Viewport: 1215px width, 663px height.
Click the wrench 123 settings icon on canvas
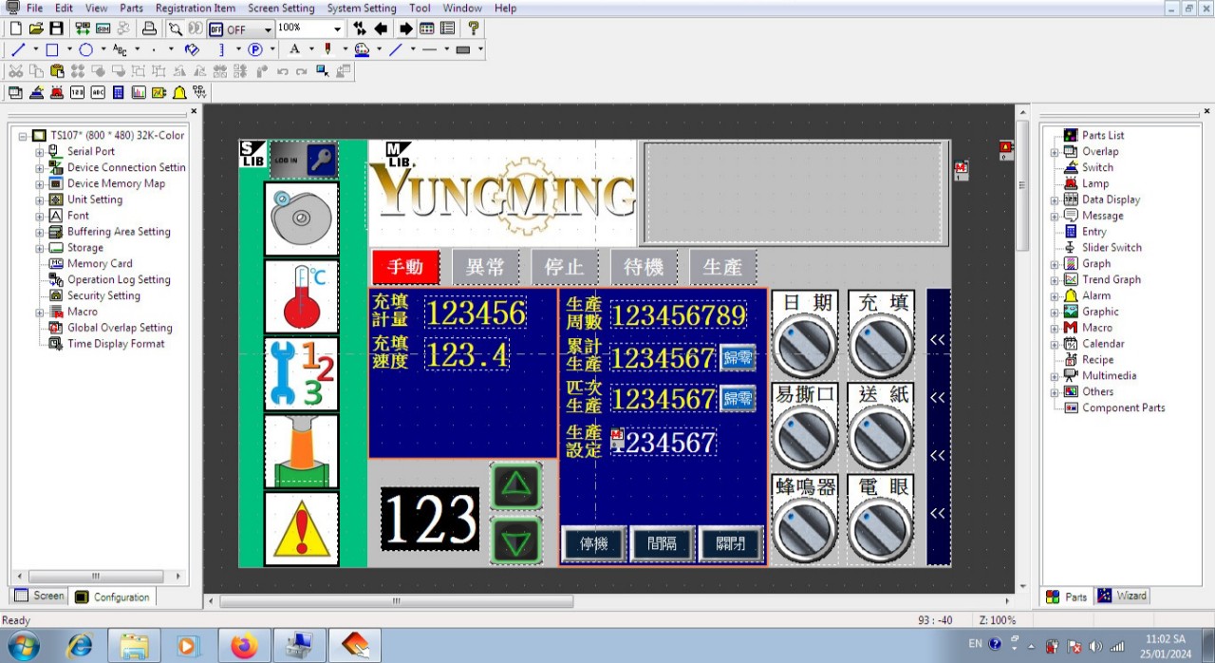301,374
